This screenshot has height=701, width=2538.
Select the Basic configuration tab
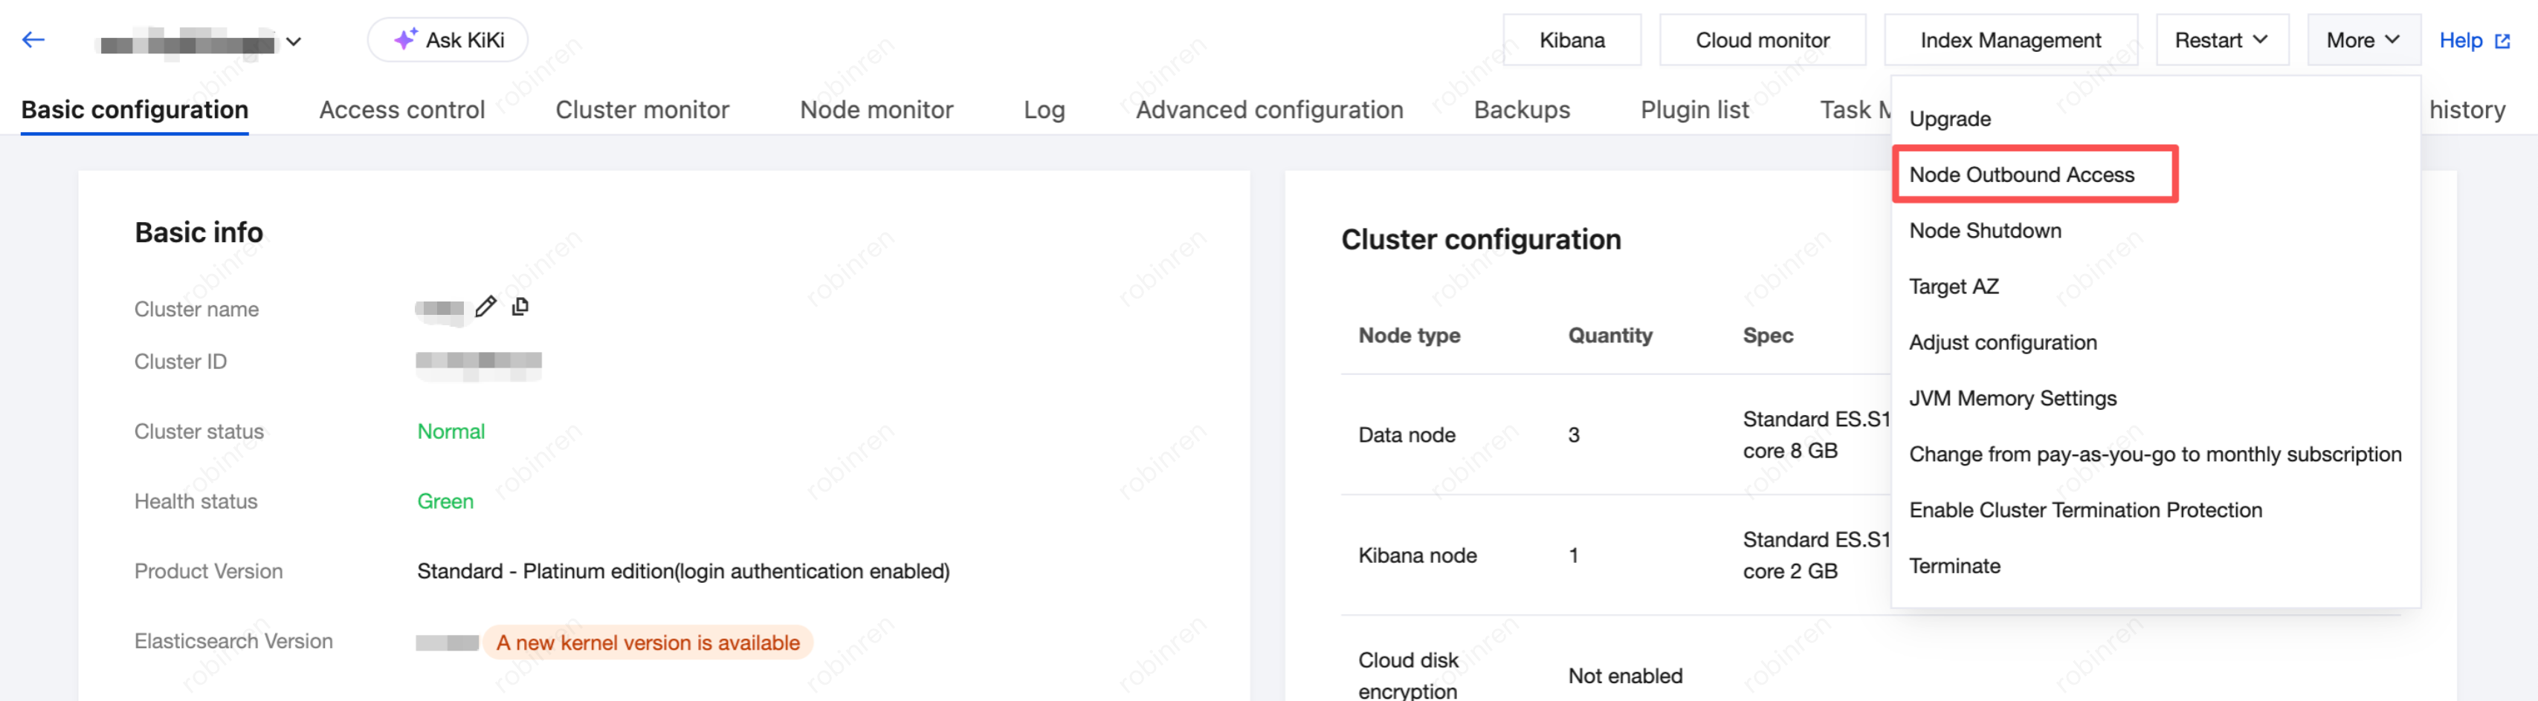(135, 109)
